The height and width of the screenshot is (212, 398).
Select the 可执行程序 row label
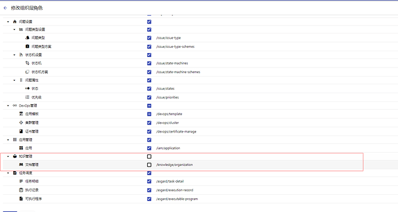click(x=33, y=199)
